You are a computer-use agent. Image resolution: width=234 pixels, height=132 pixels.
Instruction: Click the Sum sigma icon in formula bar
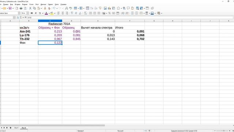pos(21,17)
